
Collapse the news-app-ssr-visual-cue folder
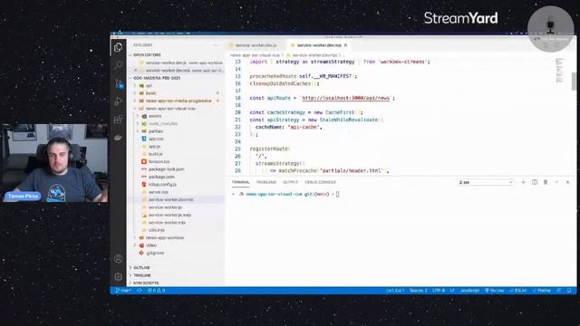coord(170,109)
